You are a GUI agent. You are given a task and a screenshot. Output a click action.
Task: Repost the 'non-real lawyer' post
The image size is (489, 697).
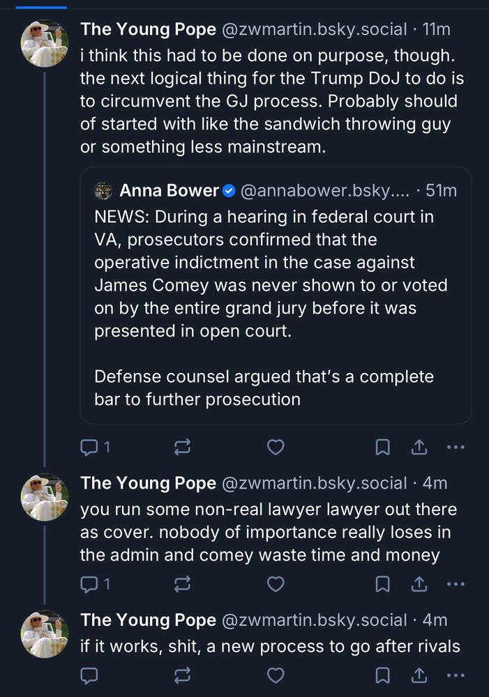tap(183, 583)
